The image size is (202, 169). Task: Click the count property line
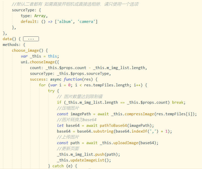click(x=88, y=68)
